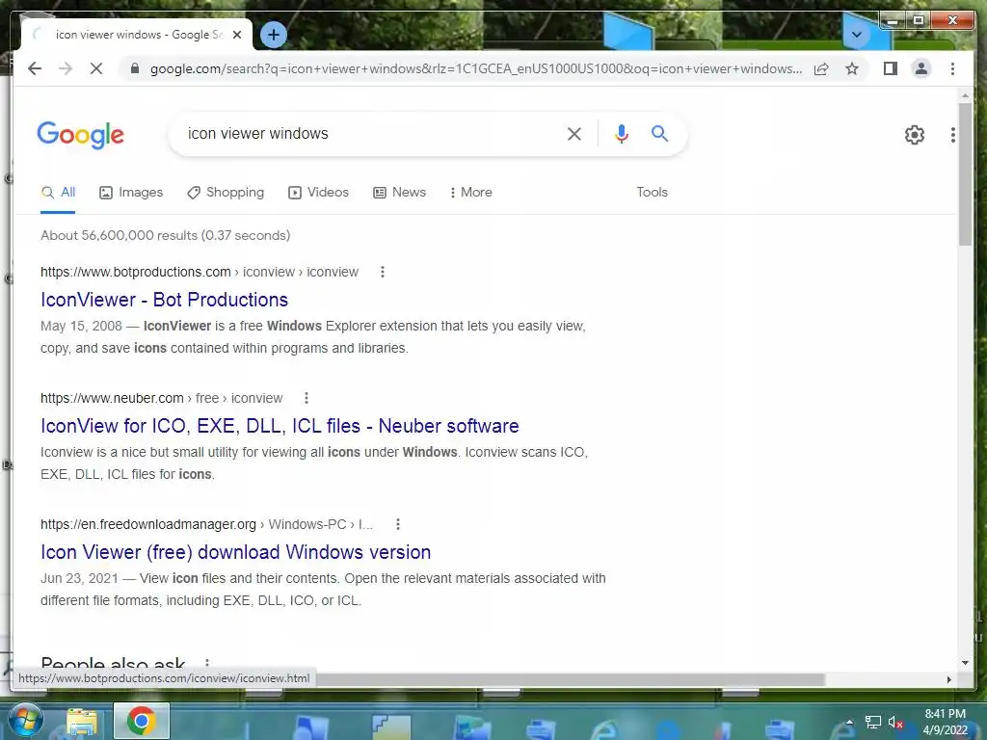This screenshot has height=740, width=987.
Task: Submit search with magnifier icon
Action: 659,133
